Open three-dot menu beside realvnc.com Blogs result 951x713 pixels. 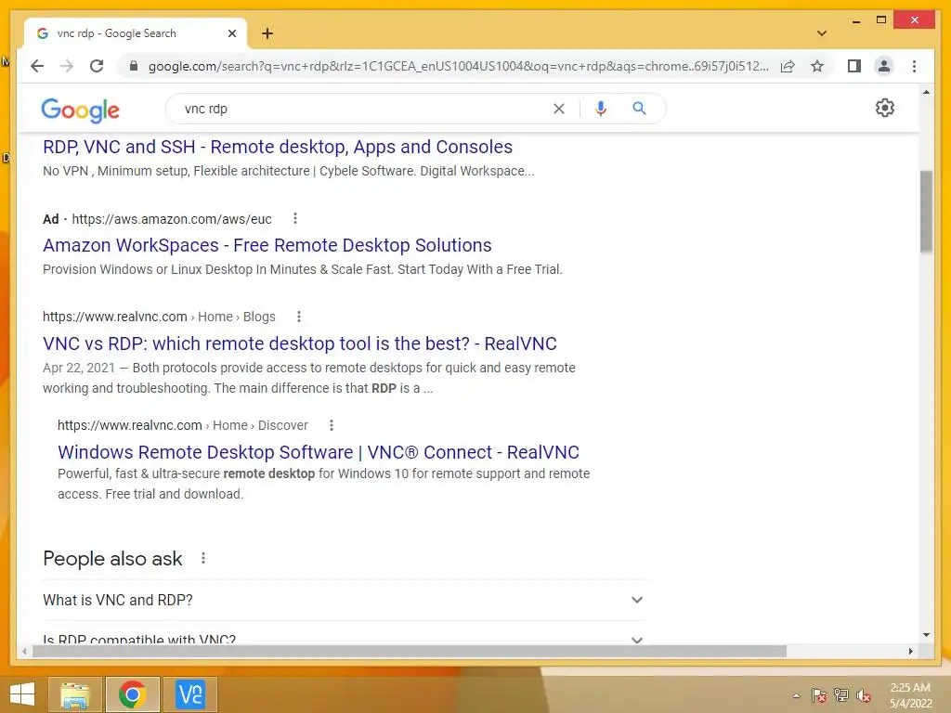pyautogui.click(x=299, y=317)
